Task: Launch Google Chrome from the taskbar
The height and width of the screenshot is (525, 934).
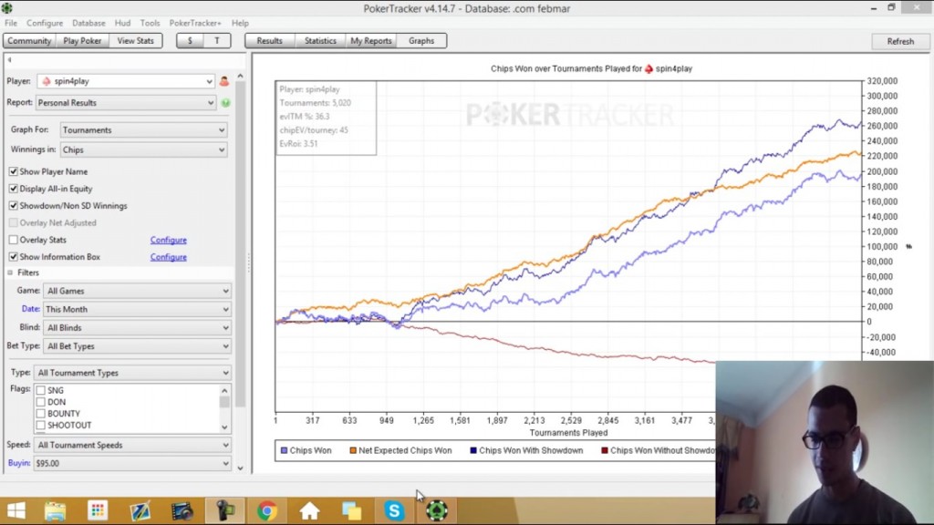Action: click(x=267, y=510)
